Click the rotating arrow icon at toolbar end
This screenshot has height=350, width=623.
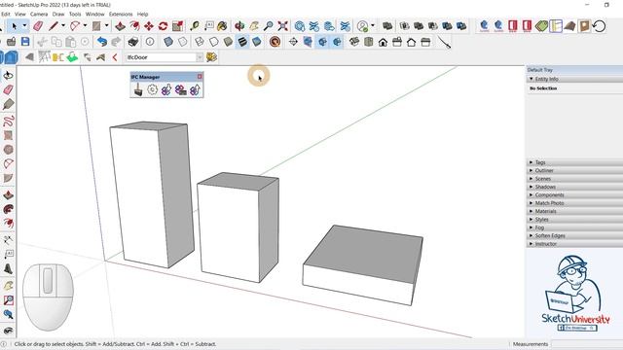click(599, 26)
